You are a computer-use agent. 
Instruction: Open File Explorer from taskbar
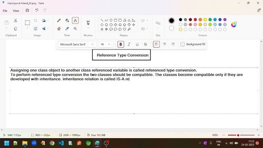(25, 143)
